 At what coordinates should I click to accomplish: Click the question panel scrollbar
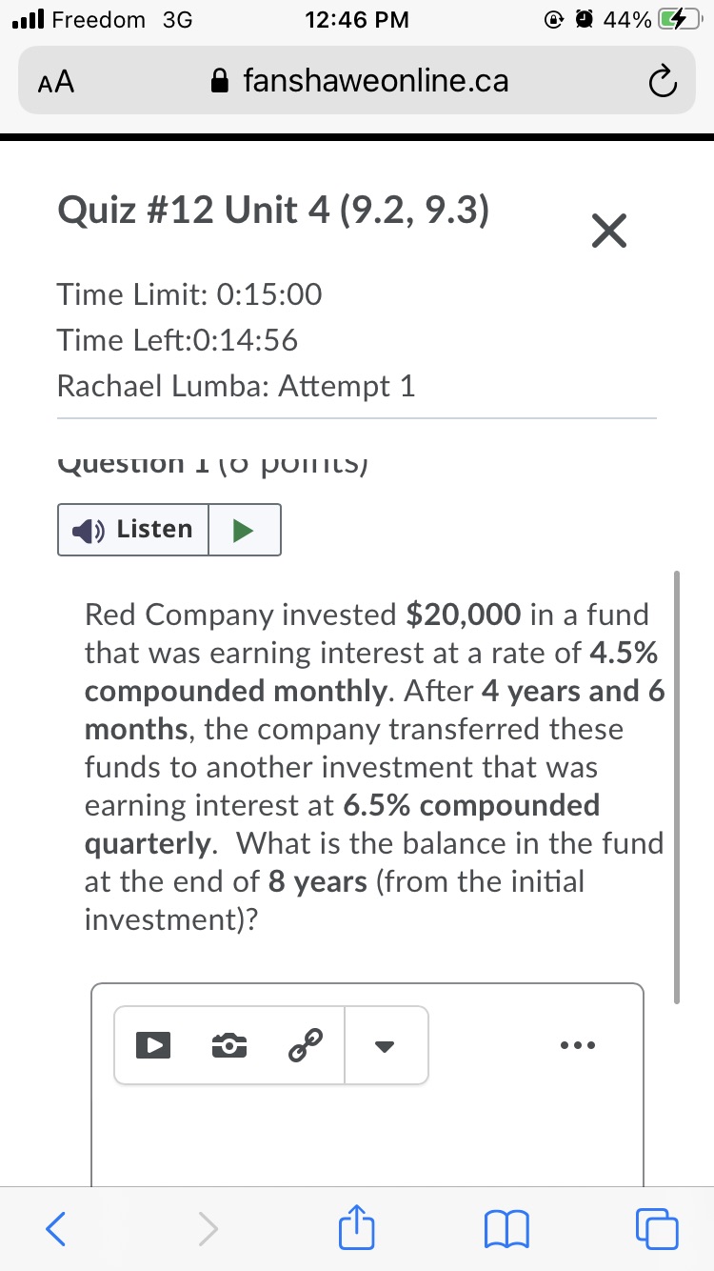[x=677, y=786]
